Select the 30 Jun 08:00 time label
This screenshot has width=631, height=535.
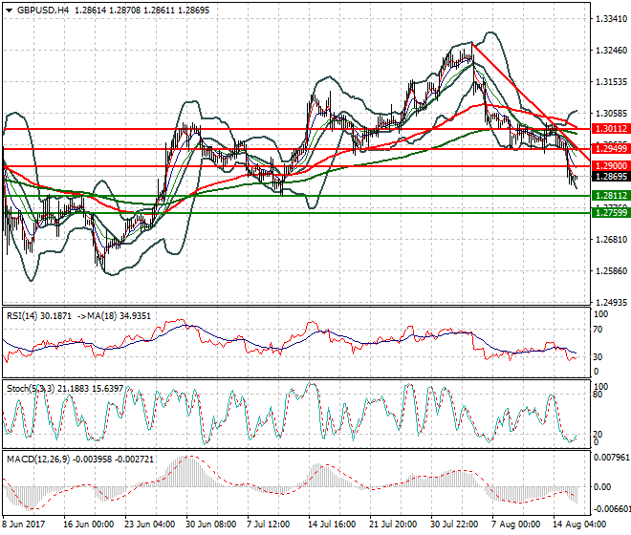(x=211, y=524)
